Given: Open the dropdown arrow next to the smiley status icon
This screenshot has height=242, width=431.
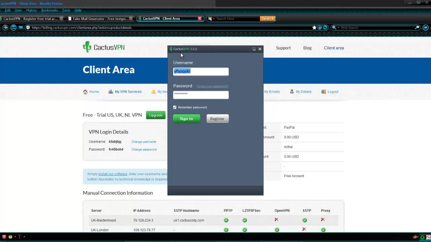Looking at the screenshot, I should [x=15, y=237].
